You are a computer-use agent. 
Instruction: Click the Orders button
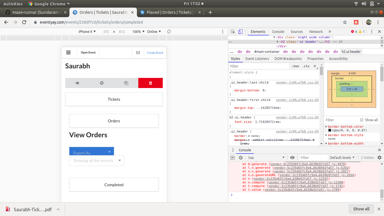coord(114,121)
